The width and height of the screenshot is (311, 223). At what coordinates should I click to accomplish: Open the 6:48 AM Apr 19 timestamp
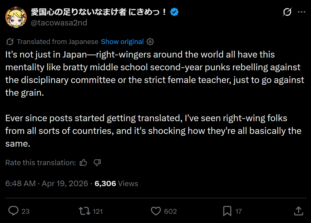tap(47, 183)
